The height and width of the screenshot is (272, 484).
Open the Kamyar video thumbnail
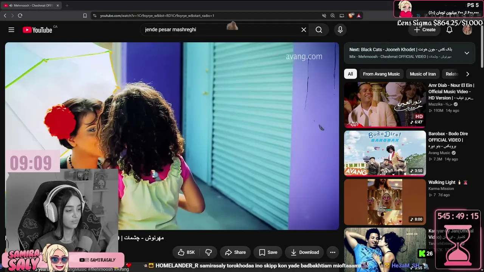pos(385,249)
